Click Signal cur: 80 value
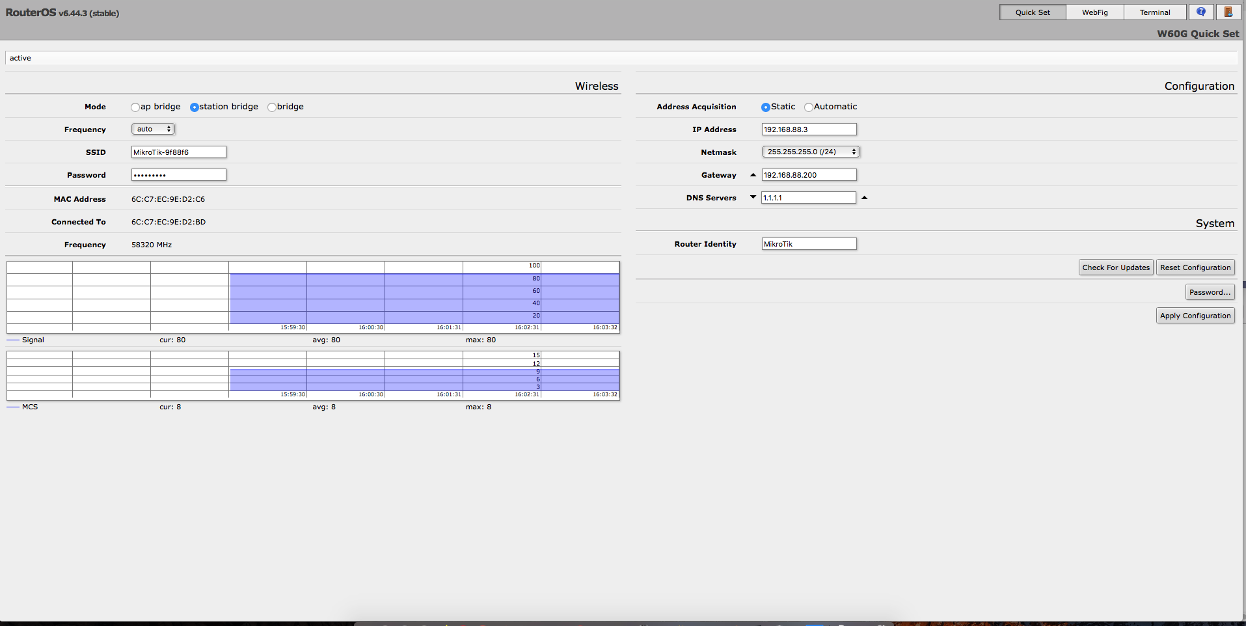This screenshot has width=1246, height=626. [172, 340]
